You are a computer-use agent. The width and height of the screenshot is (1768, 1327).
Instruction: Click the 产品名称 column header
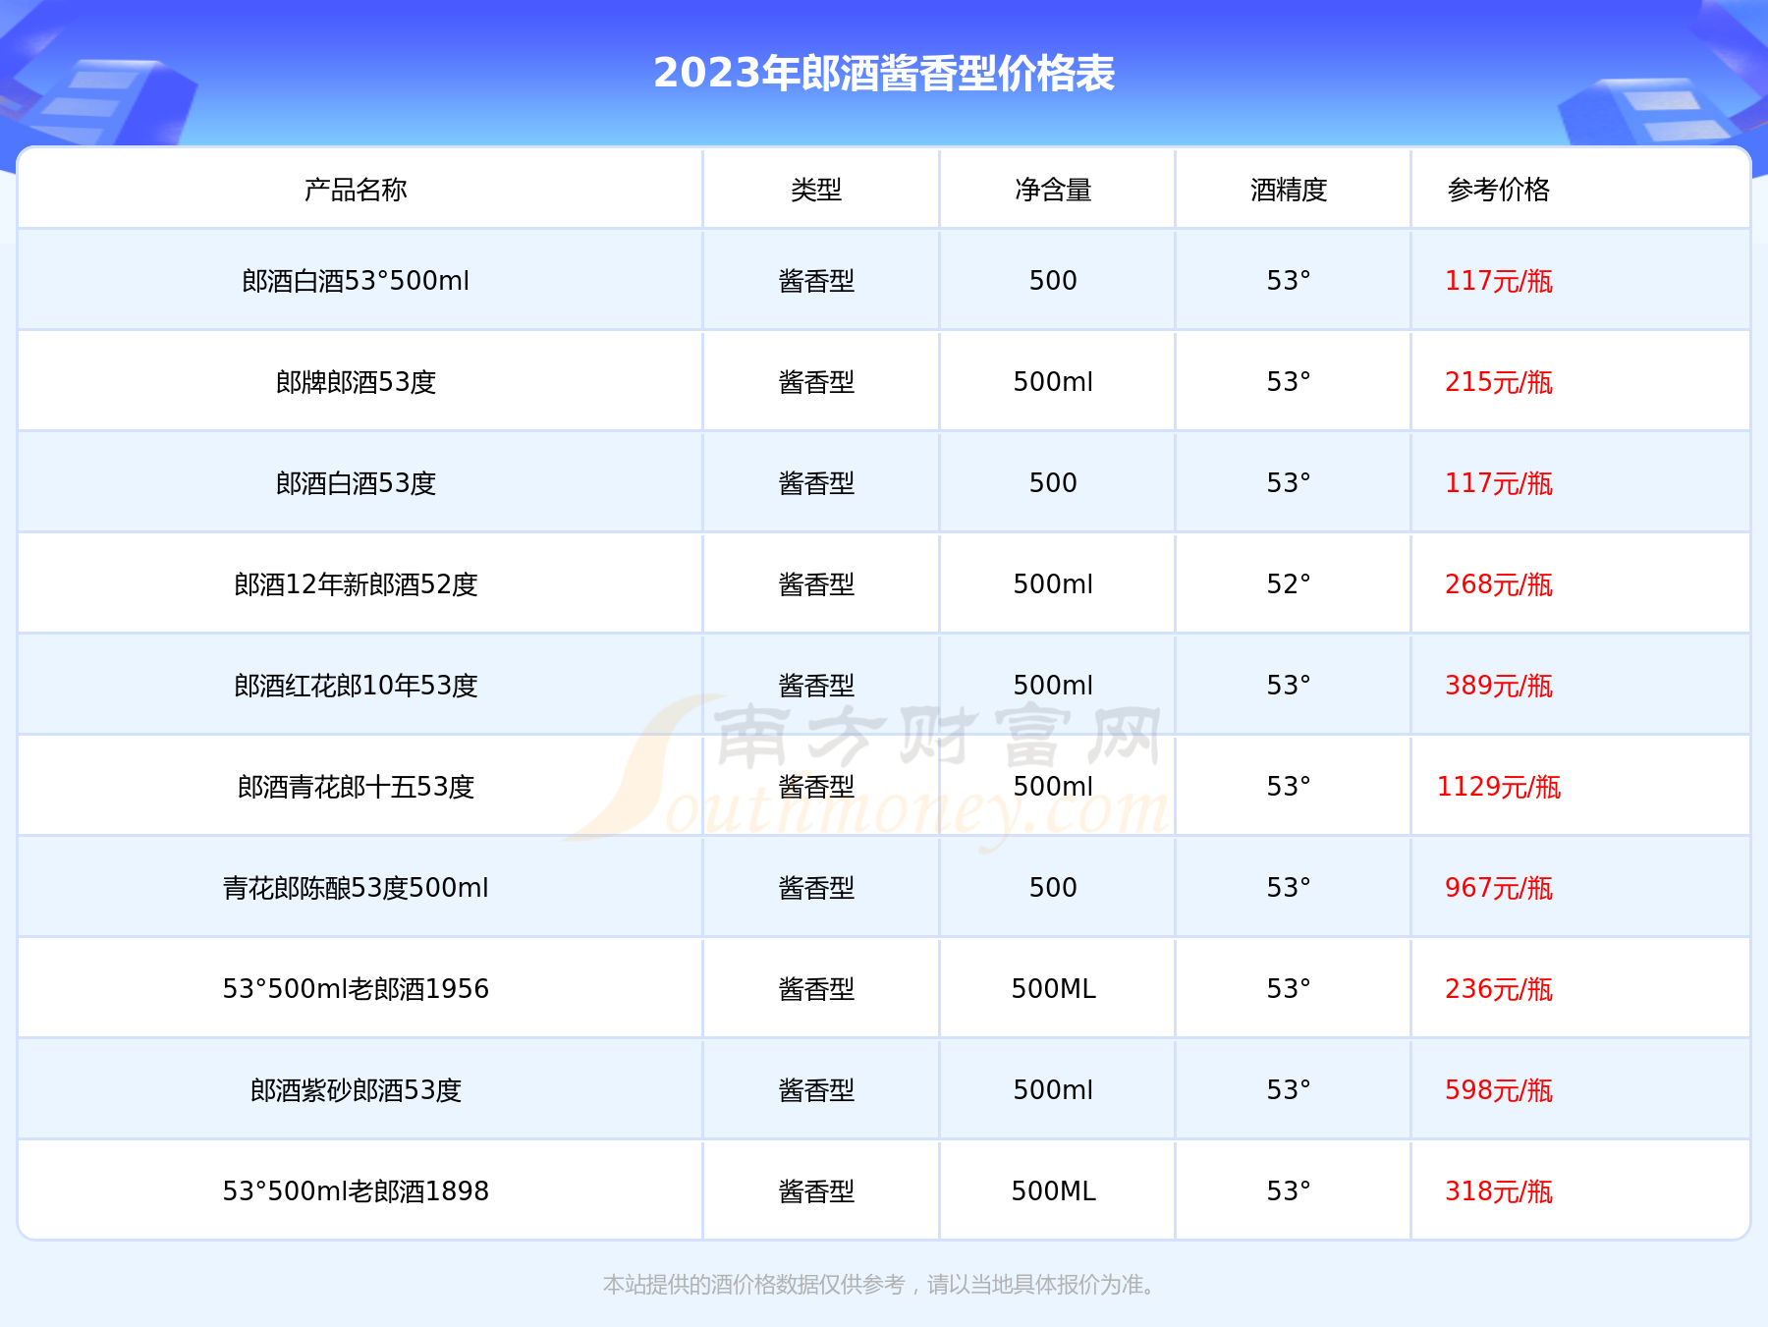356,190
